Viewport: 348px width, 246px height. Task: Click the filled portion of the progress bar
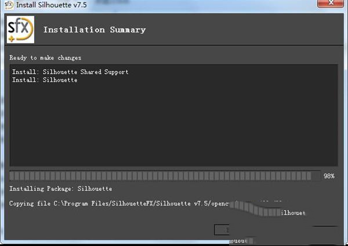pos(162,175)
